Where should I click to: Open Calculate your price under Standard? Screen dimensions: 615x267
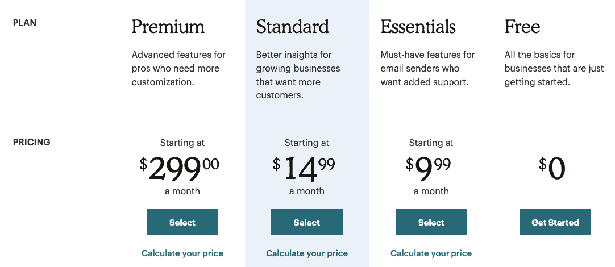(307, 253)
